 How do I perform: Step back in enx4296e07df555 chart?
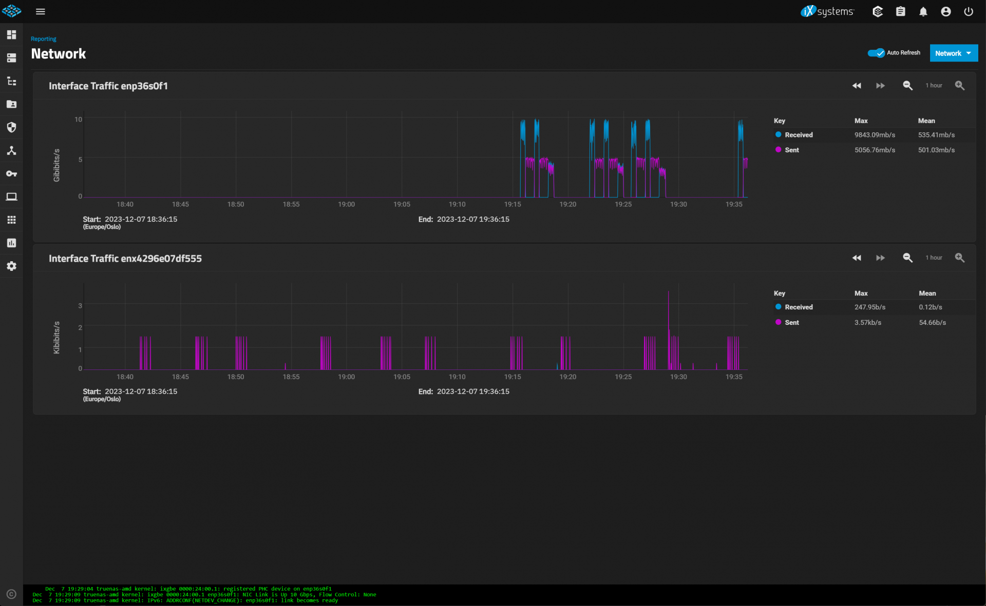[857, 258]
